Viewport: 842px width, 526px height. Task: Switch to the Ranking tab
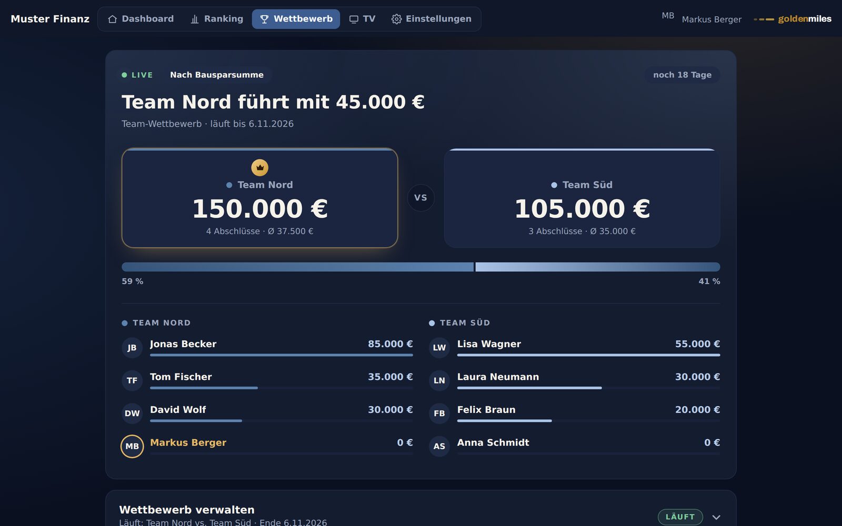tap(217, 19)
